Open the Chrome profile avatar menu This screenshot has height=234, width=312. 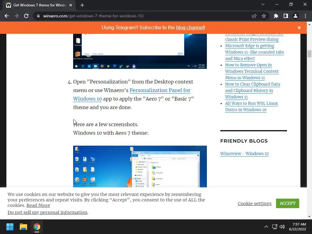tap(296, 16)
